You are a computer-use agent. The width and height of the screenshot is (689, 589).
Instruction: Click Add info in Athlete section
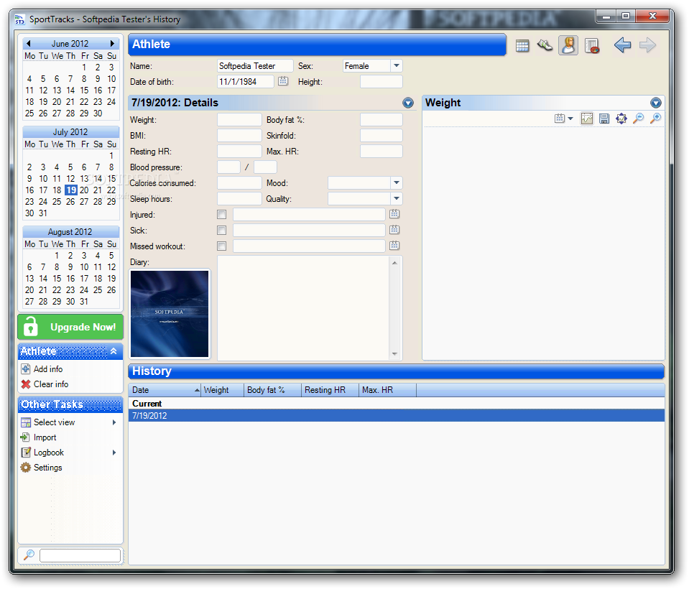coord(48,369)
